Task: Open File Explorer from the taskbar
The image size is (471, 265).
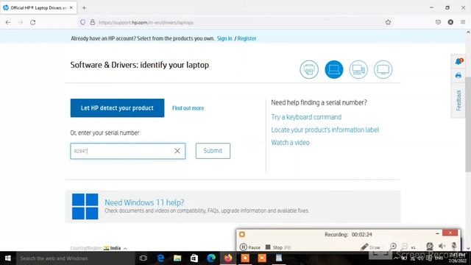Action: pyautogui.click(x=177, y=258)
